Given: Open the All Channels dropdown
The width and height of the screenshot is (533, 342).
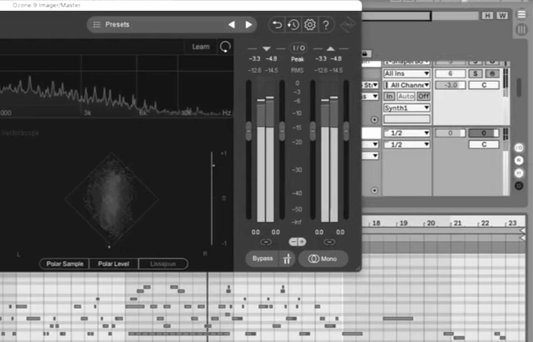Looking at the screenshot, I should (407, 85).
